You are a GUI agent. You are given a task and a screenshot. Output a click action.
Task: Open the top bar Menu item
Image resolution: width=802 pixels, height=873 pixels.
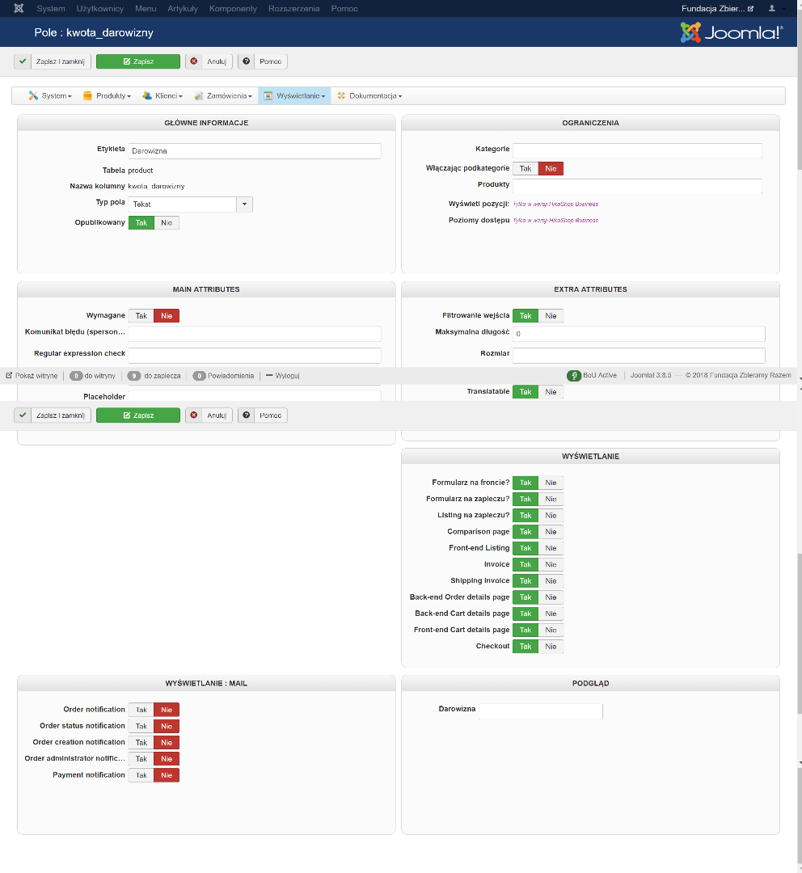[146, 8]
